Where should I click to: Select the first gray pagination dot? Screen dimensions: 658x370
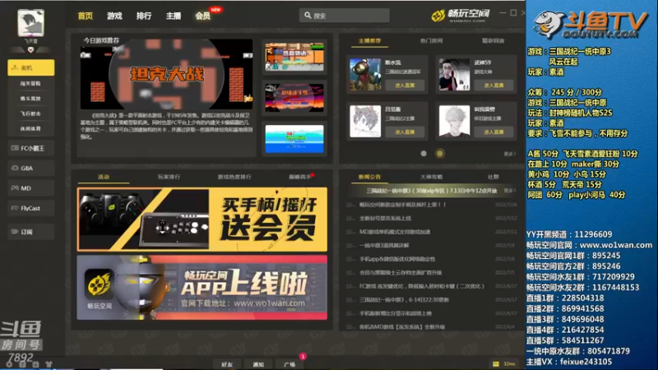(424, 154)
